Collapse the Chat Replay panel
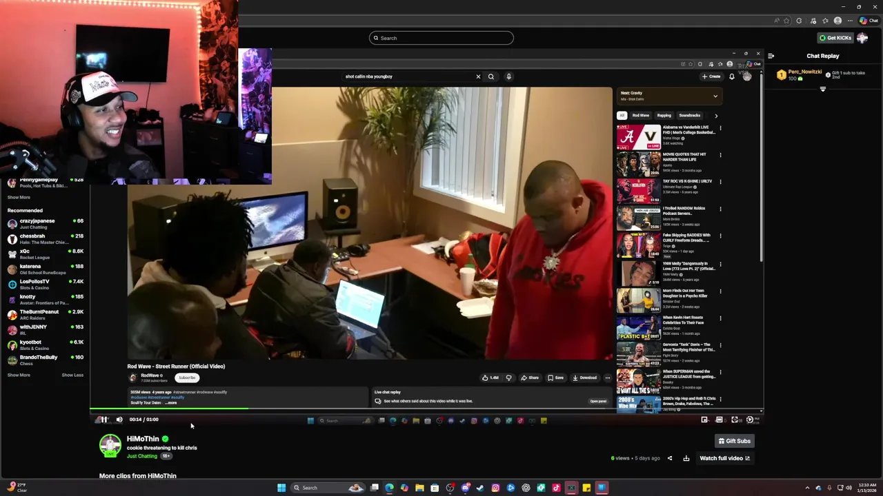 click(771, 56)
